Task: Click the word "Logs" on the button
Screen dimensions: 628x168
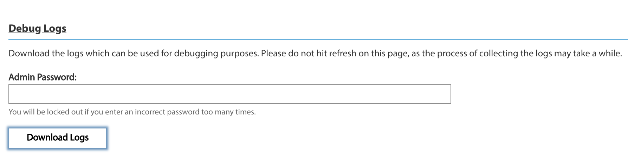Action: (x=79, y=138)
